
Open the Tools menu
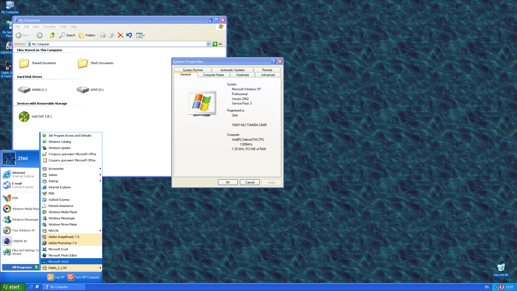[x=63, y=27]
